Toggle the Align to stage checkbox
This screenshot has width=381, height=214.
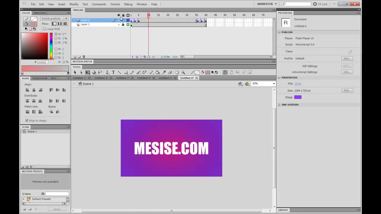[27, 120]
